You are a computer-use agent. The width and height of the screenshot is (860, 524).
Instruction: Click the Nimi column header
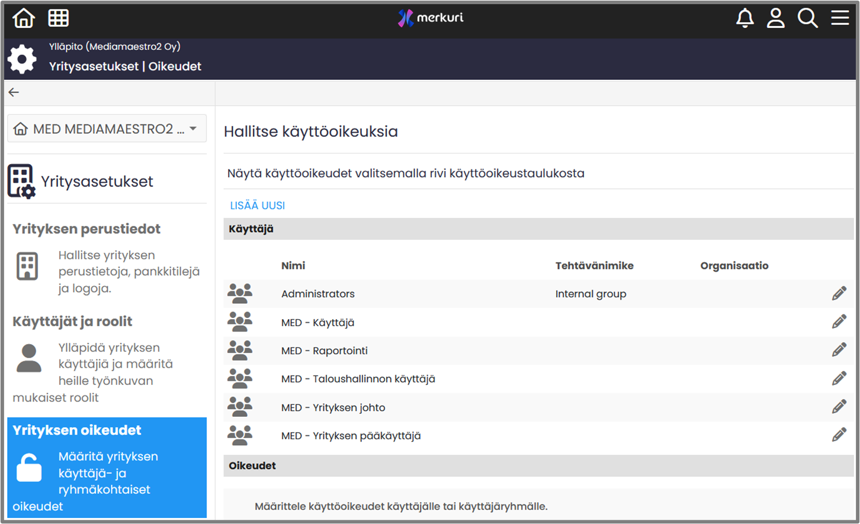(293, 266)
